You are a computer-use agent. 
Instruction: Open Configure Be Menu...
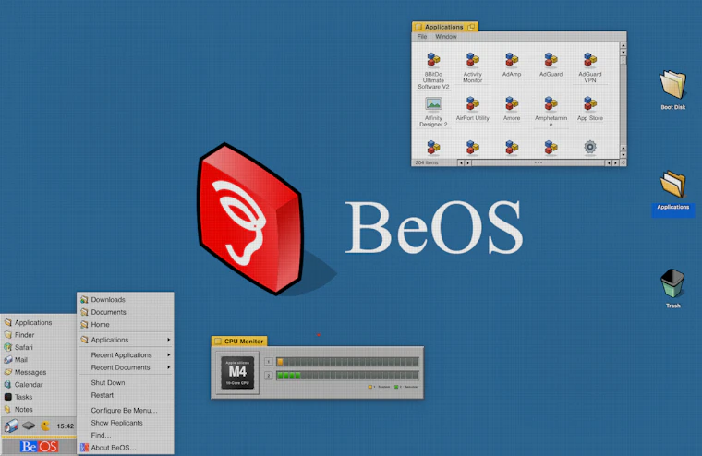pos(126,411)
